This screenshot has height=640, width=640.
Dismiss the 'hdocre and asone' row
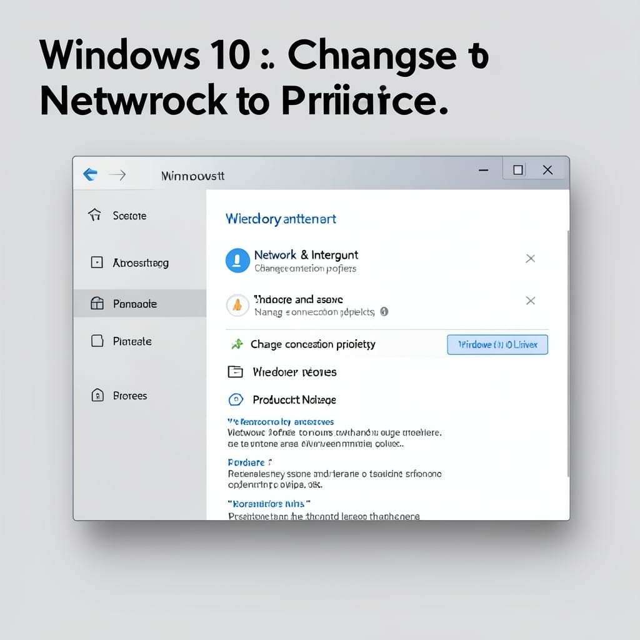point(530,301)
